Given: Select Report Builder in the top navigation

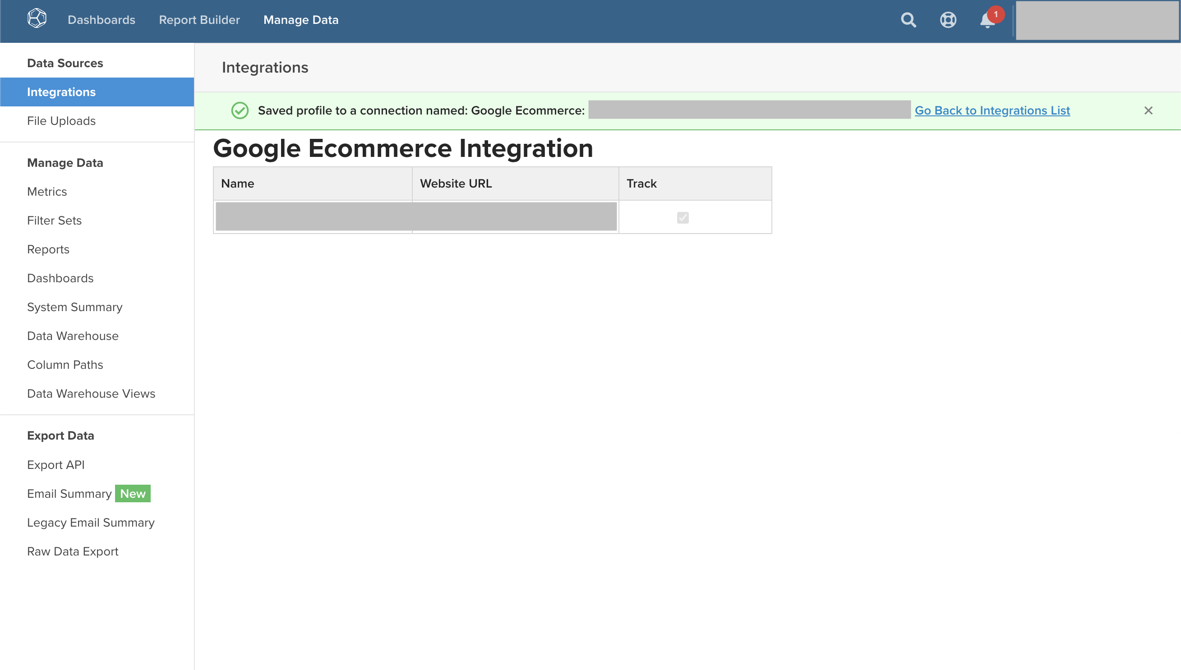Looking at the screenshot, I should point(199,20).
